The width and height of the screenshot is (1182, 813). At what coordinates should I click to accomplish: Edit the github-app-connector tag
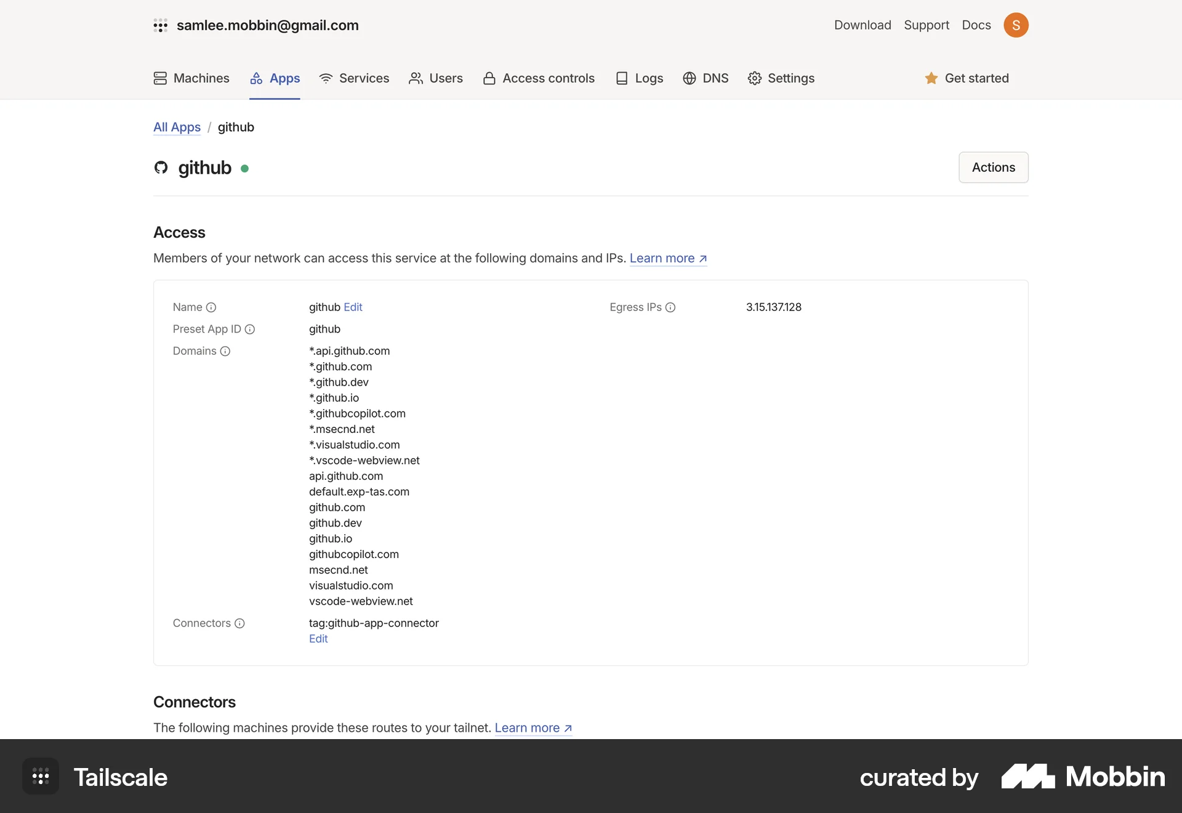318,639
